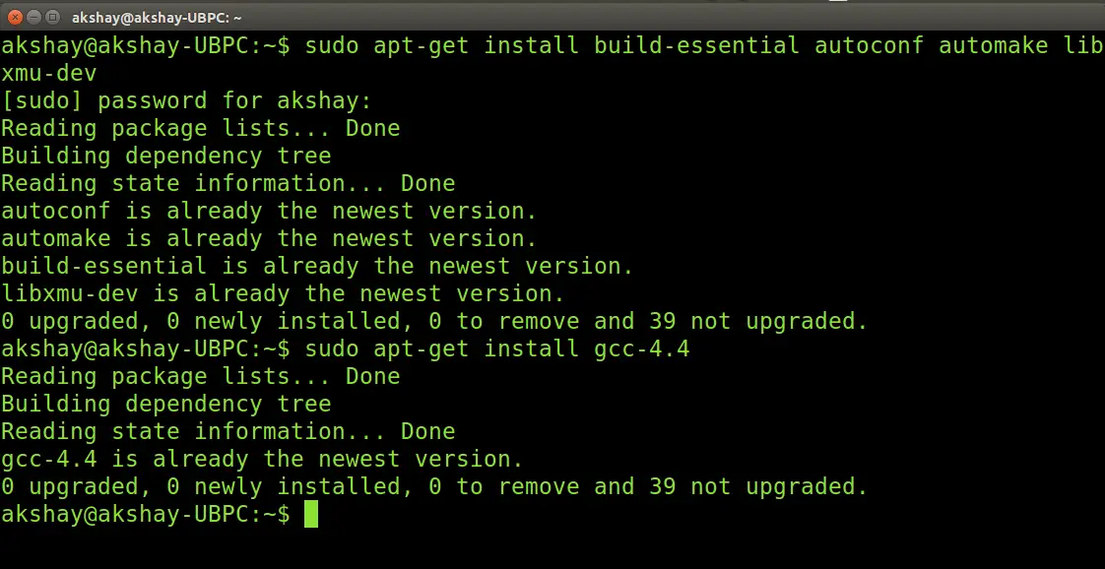Screen dimensions: 1105x569
Task: Click the word build-essential in first command
Action: [696, 45]
